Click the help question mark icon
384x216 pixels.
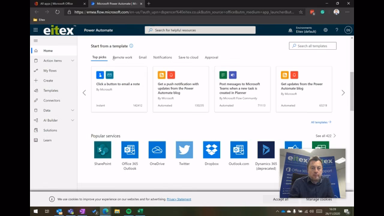[337, 30]
